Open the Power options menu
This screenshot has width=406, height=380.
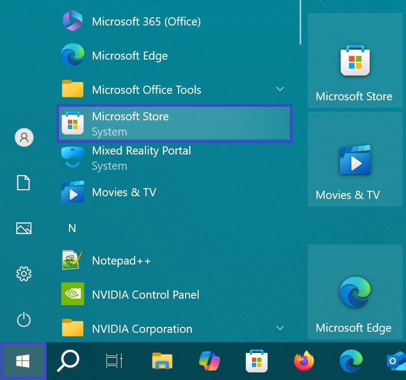tap(24, 319)
